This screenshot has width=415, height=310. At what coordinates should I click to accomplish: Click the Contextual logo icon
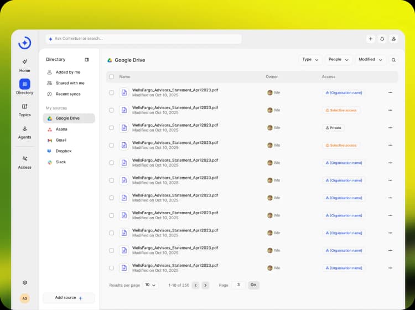pyautogui.click(x=24, y=43)
